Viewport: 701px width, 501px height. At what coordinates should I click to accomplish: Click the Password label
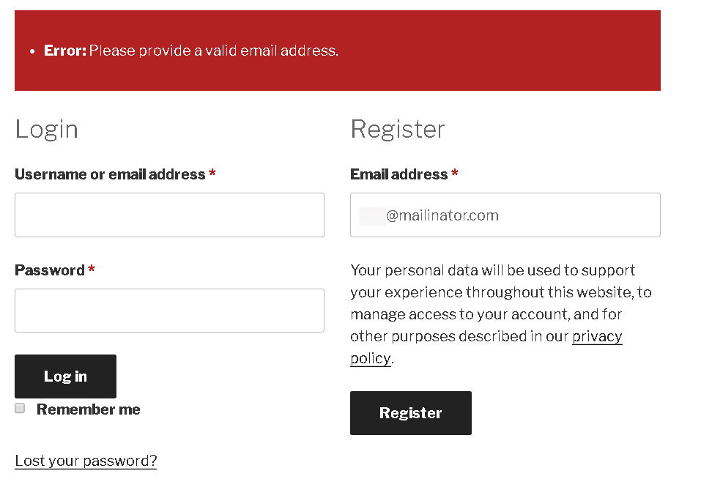pos(50,270)
